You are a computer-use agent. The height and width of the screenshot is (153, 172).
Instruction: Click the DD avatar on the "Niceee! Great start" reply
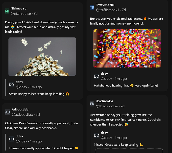point(96,135)
